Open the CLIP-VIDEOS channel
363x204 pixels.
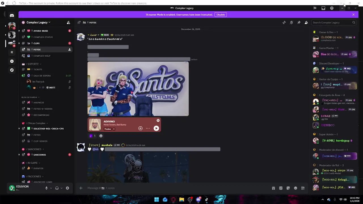(x=47, y=141)
